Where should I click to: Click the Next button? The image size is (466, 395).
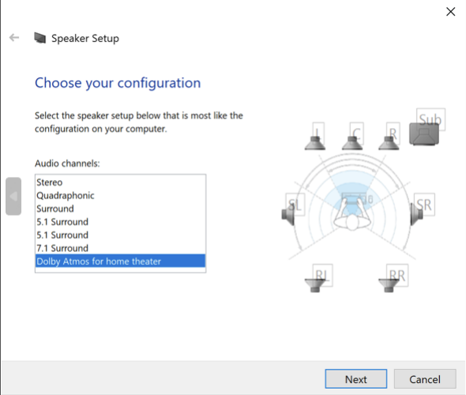[356, 379]
